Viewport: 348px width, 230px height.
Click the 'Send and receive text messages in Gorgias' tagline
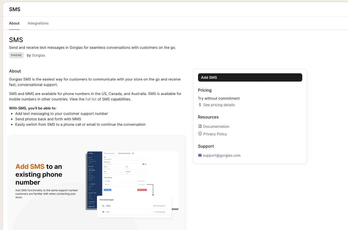(x=93, y=47)
